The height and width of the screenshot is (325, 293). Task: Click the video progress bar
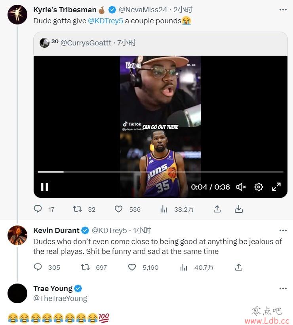(x=160, y=172)
